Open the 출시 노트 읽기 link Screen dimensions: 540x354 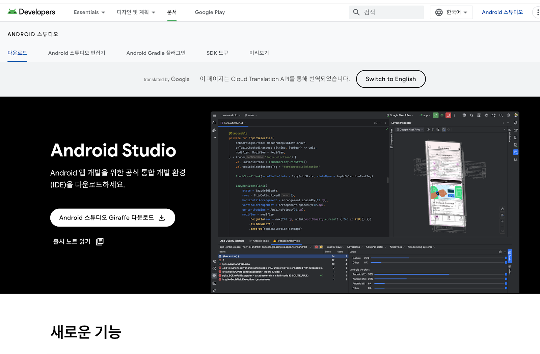coord(78,241)
